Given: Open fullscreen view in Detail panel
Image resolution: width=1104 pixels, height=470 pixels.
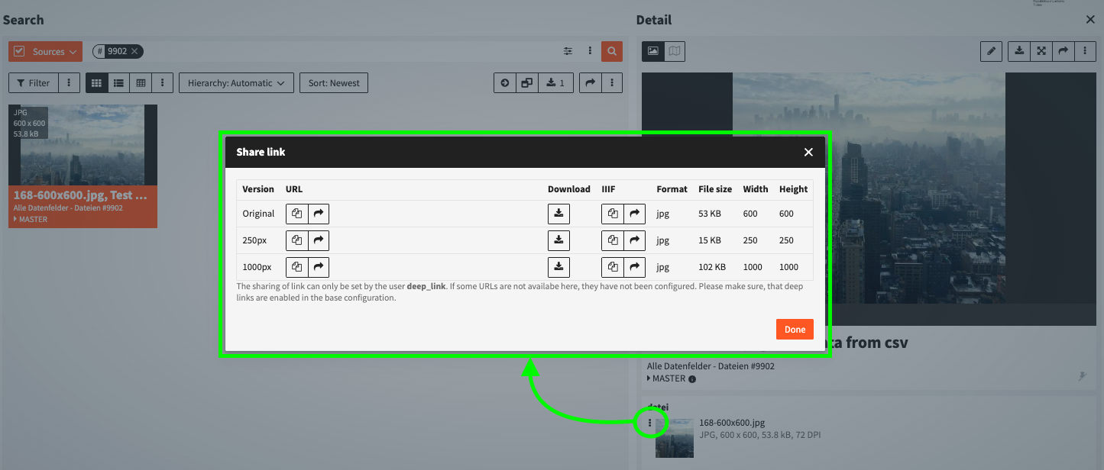Looking at the screenshot, I should tap(1041, 51).
